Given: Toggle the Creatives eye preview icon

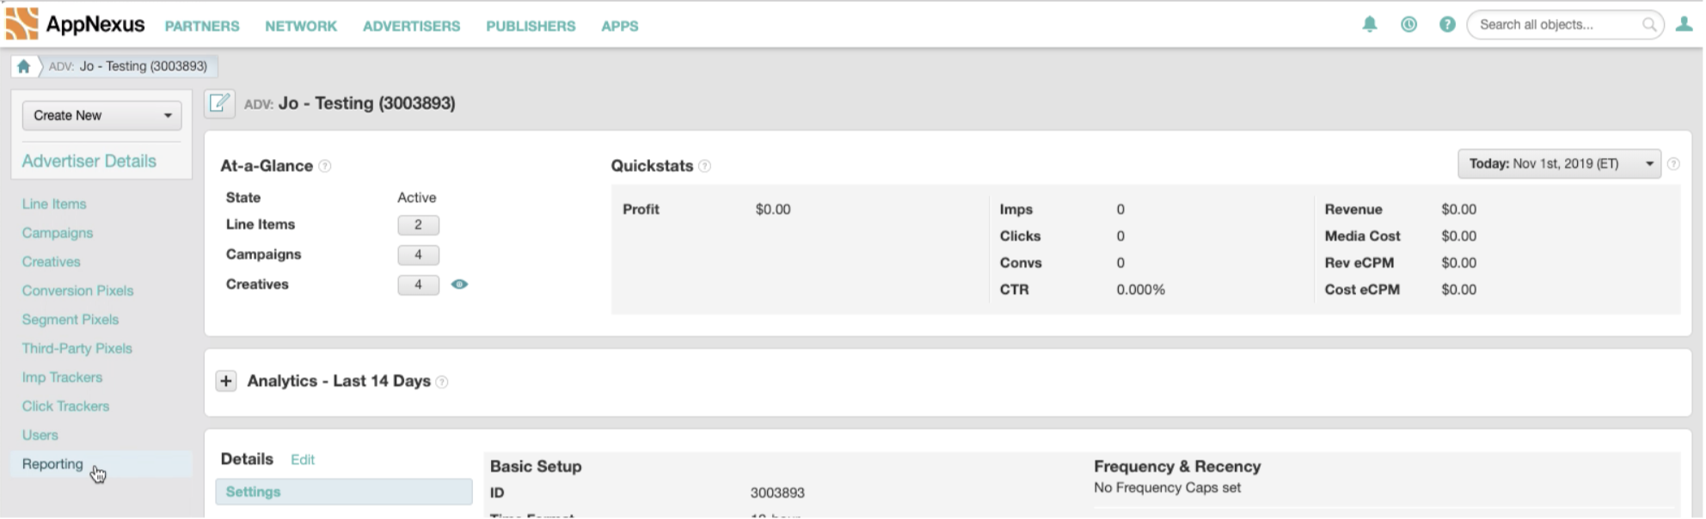Looking at the screenshot, I should pyautogui.click(x=460, y=284).
